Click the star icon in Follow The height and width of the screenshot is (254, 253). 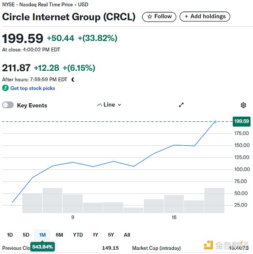pyautogui.click(x=150, y=17)
